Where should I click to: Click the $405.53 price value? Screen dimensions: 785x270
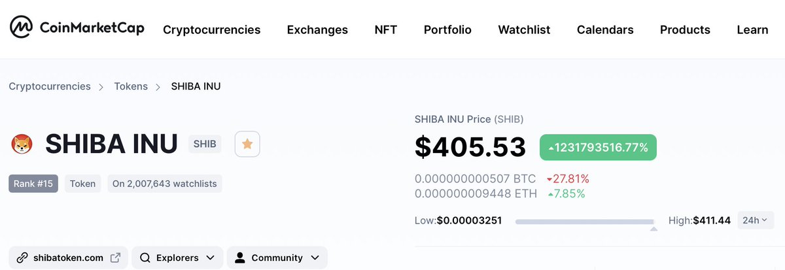pyautogui.click(x=470, y=147)
